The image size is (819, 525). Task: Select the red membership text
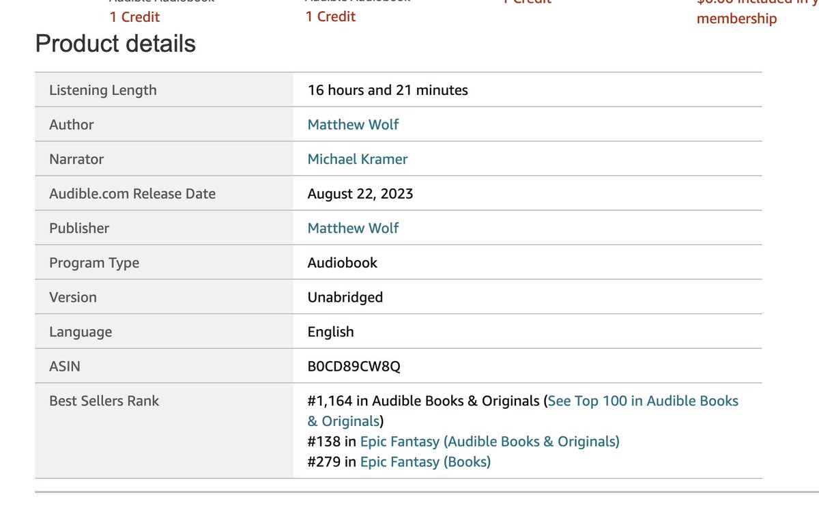[x=736, y=18]
